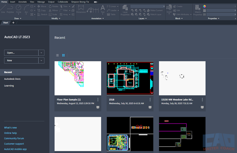
Task: Click the Leader tool
Action: 112,10
